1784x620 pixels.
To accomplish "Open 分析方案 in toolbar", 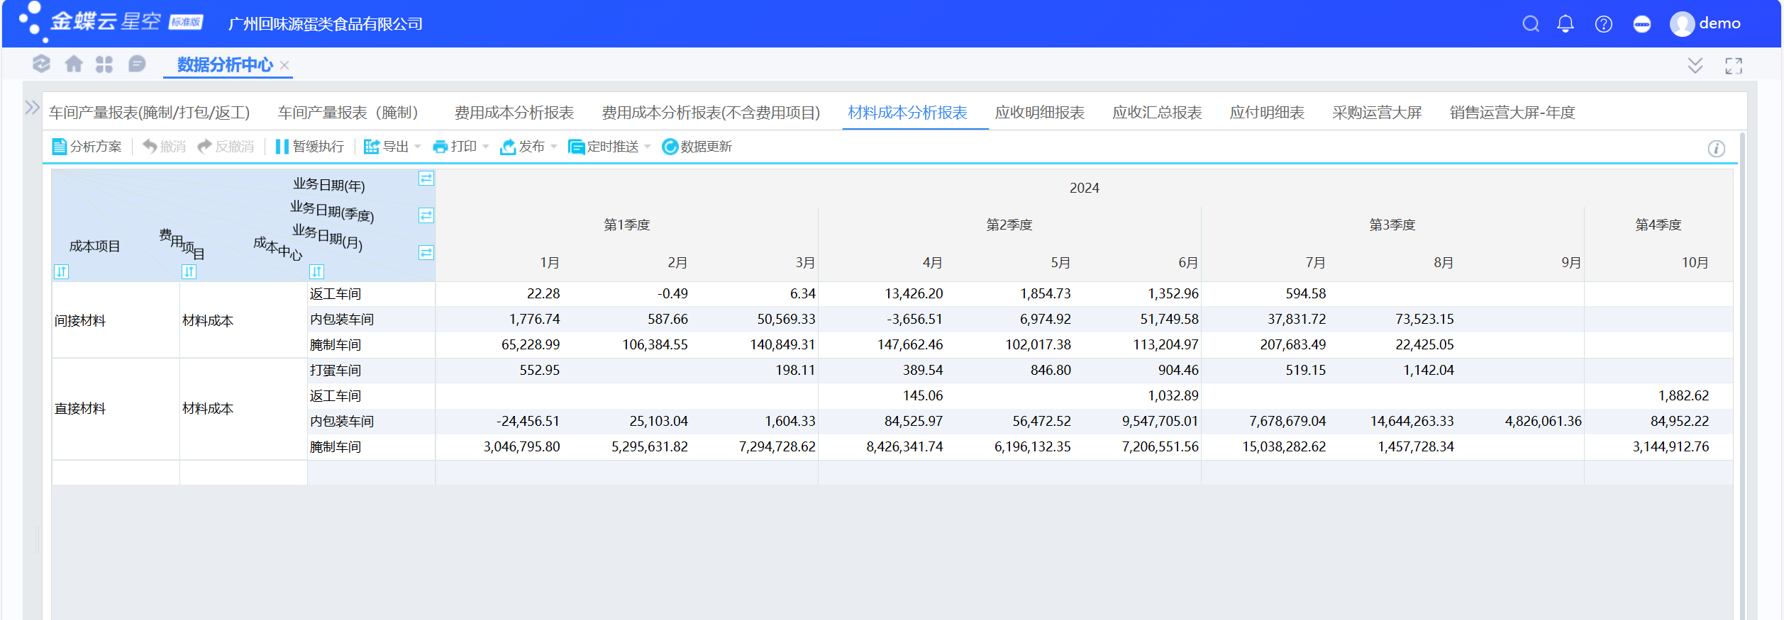I will [x=87, y=147].
